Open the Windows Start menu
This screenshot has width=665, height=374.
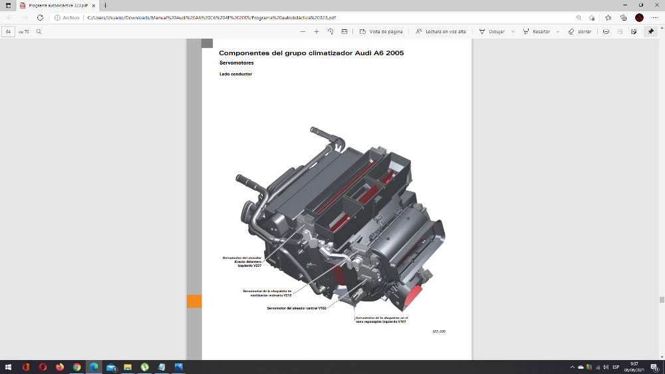8,367
